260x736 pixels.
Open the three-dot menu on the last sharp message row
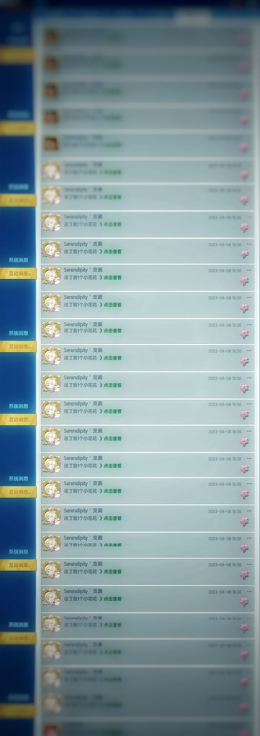tap(249, 592)
